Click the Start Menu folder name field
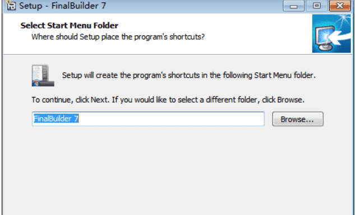Viewport: 356px width, 215px height. (x=148, y=119)
